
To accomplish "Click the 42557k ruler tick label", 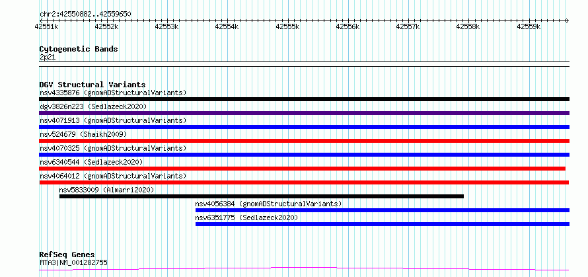I will [408, 26].
